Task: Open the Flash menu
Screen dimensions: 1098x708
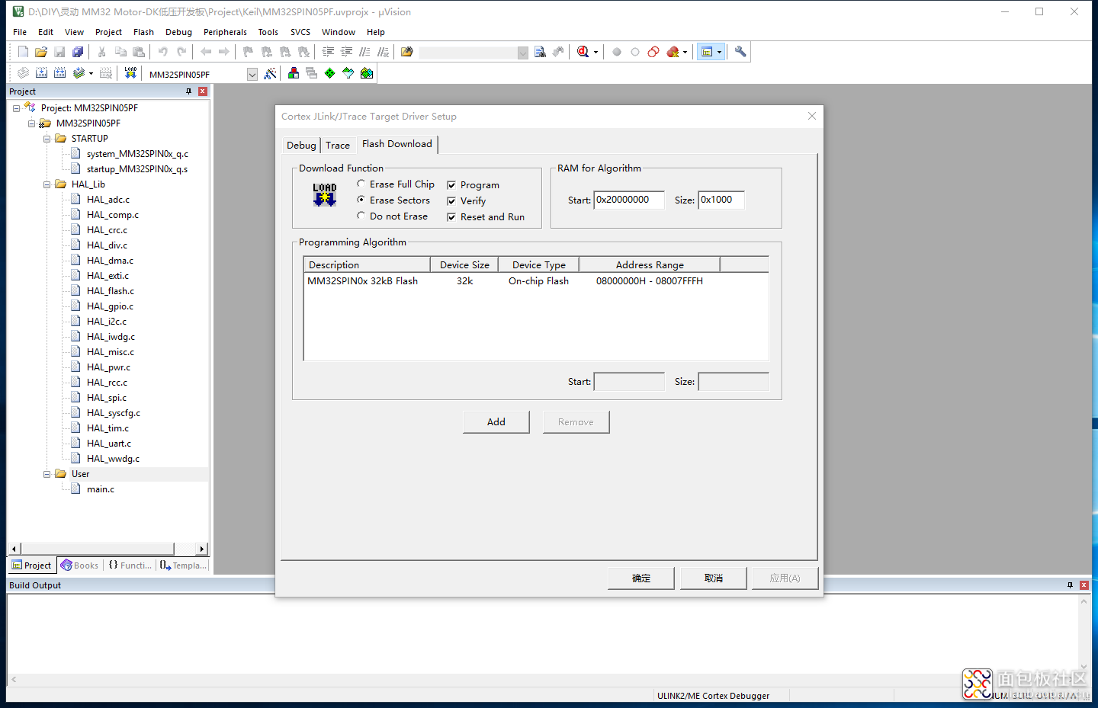Action: (143, 32)
